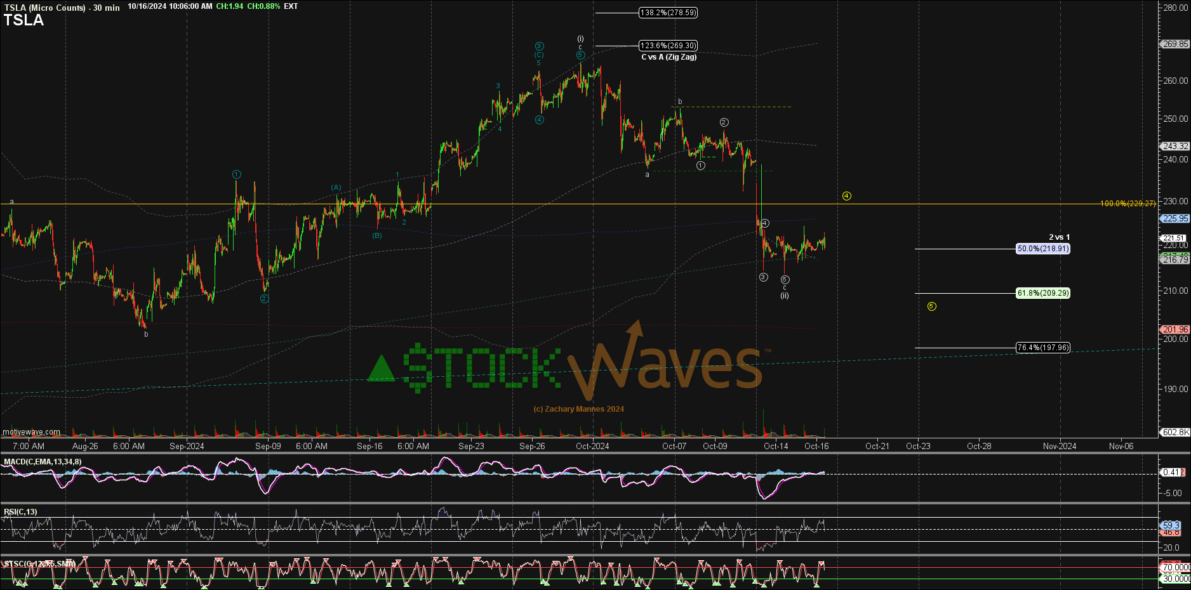1191x590 pixels.
Task: Click the 'C vs A (Zig Zag)' label
Action: point(669,57)
